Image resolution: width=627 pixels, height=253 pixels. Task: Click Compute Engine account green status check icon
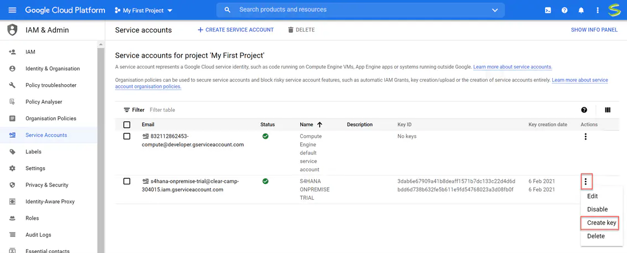click(265, 136)
